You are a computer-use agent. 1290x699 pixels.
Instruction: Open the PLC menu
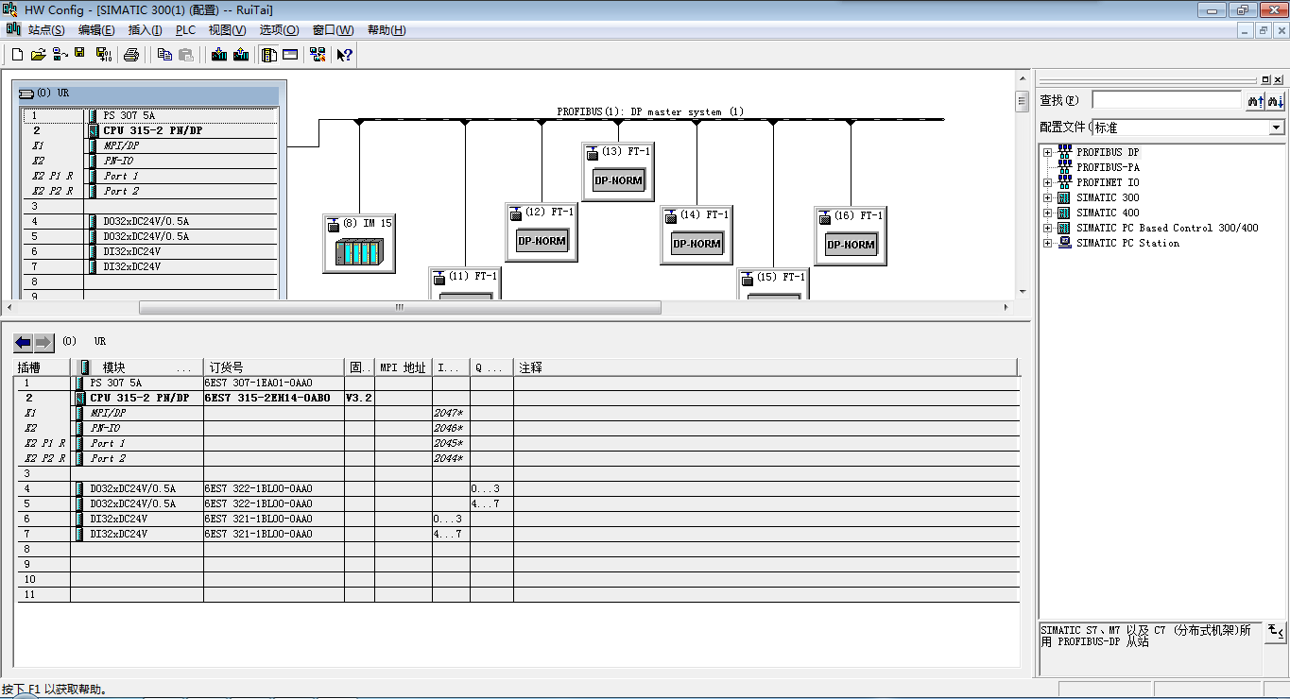click(x=185, y=30)
